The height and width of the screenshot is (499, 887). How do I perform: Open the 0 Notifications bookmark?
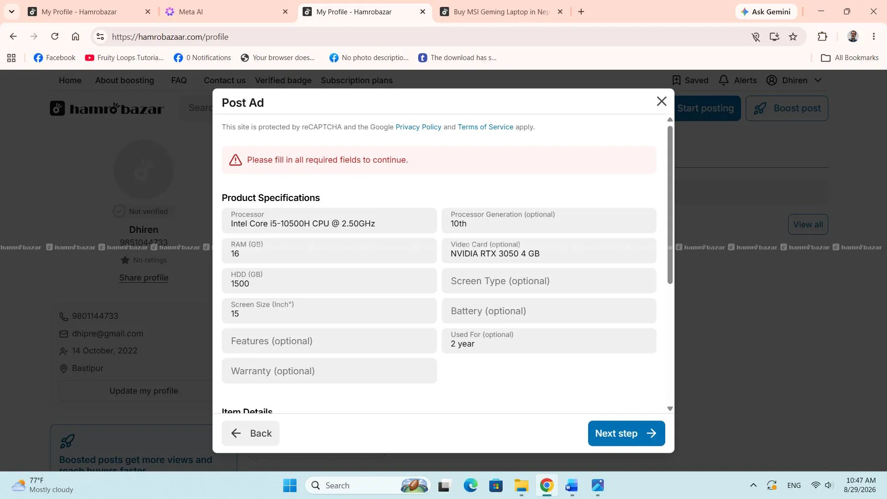(x=202, y=58)
